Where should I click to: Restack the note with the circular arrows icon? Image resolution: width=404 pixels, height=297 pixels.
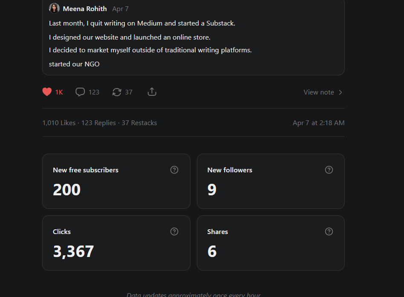[x=117, y=92]
